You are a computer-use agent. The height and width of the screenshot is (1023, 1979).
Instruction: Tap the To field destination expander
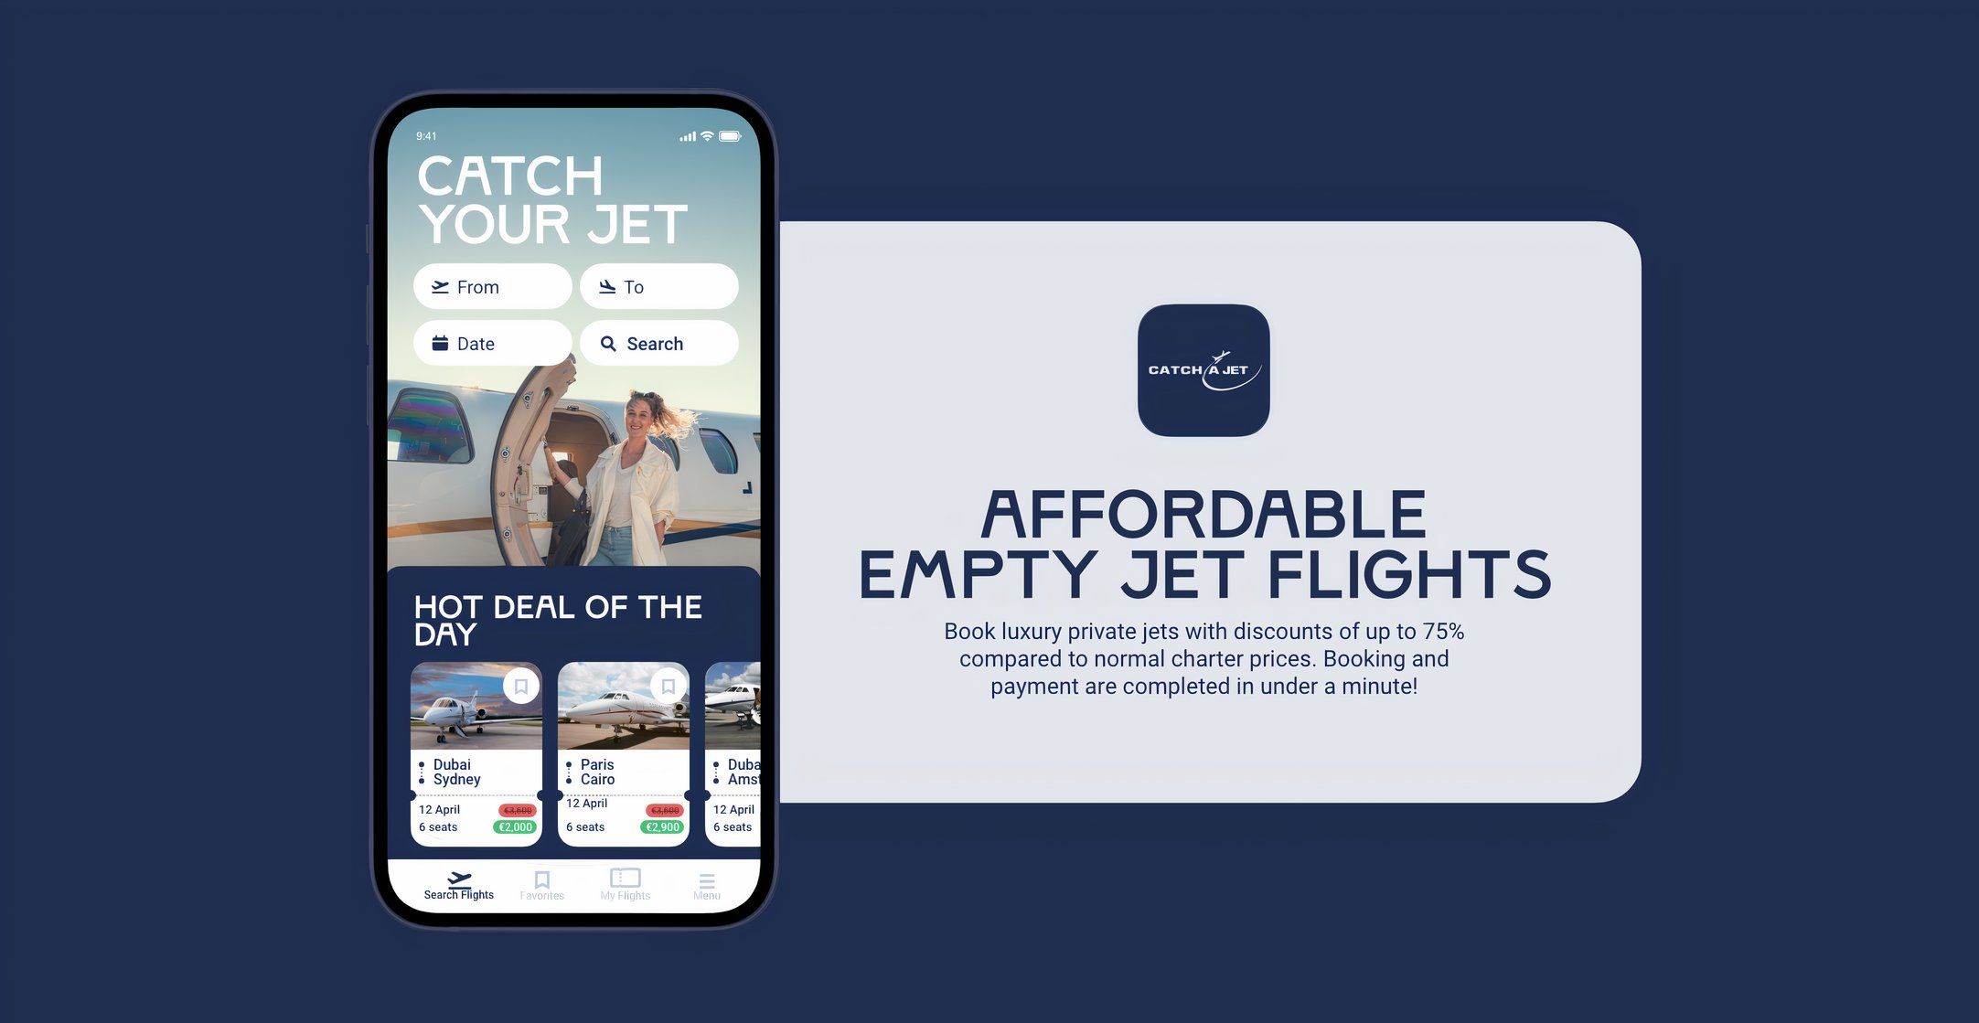pyautogui.click(x=658, y=284)
